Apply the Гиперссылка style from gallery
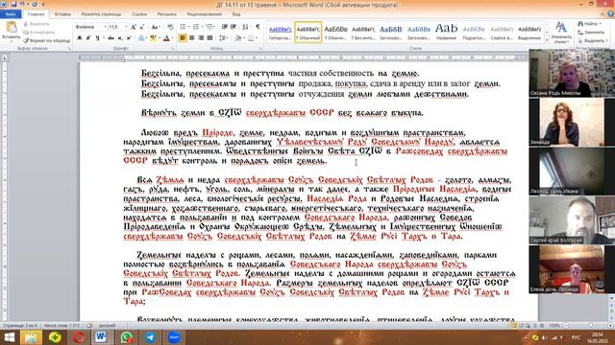 280,33
